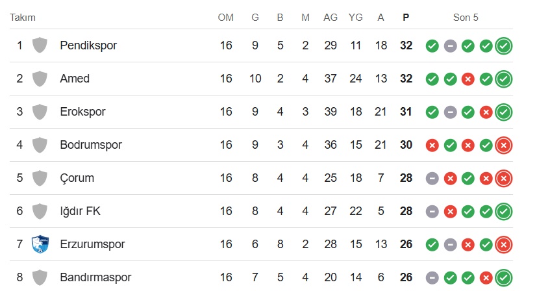The height and width of the screenshot is (291, 537).
Task: Click Amed's 32 points value
Action: (406, 79)
